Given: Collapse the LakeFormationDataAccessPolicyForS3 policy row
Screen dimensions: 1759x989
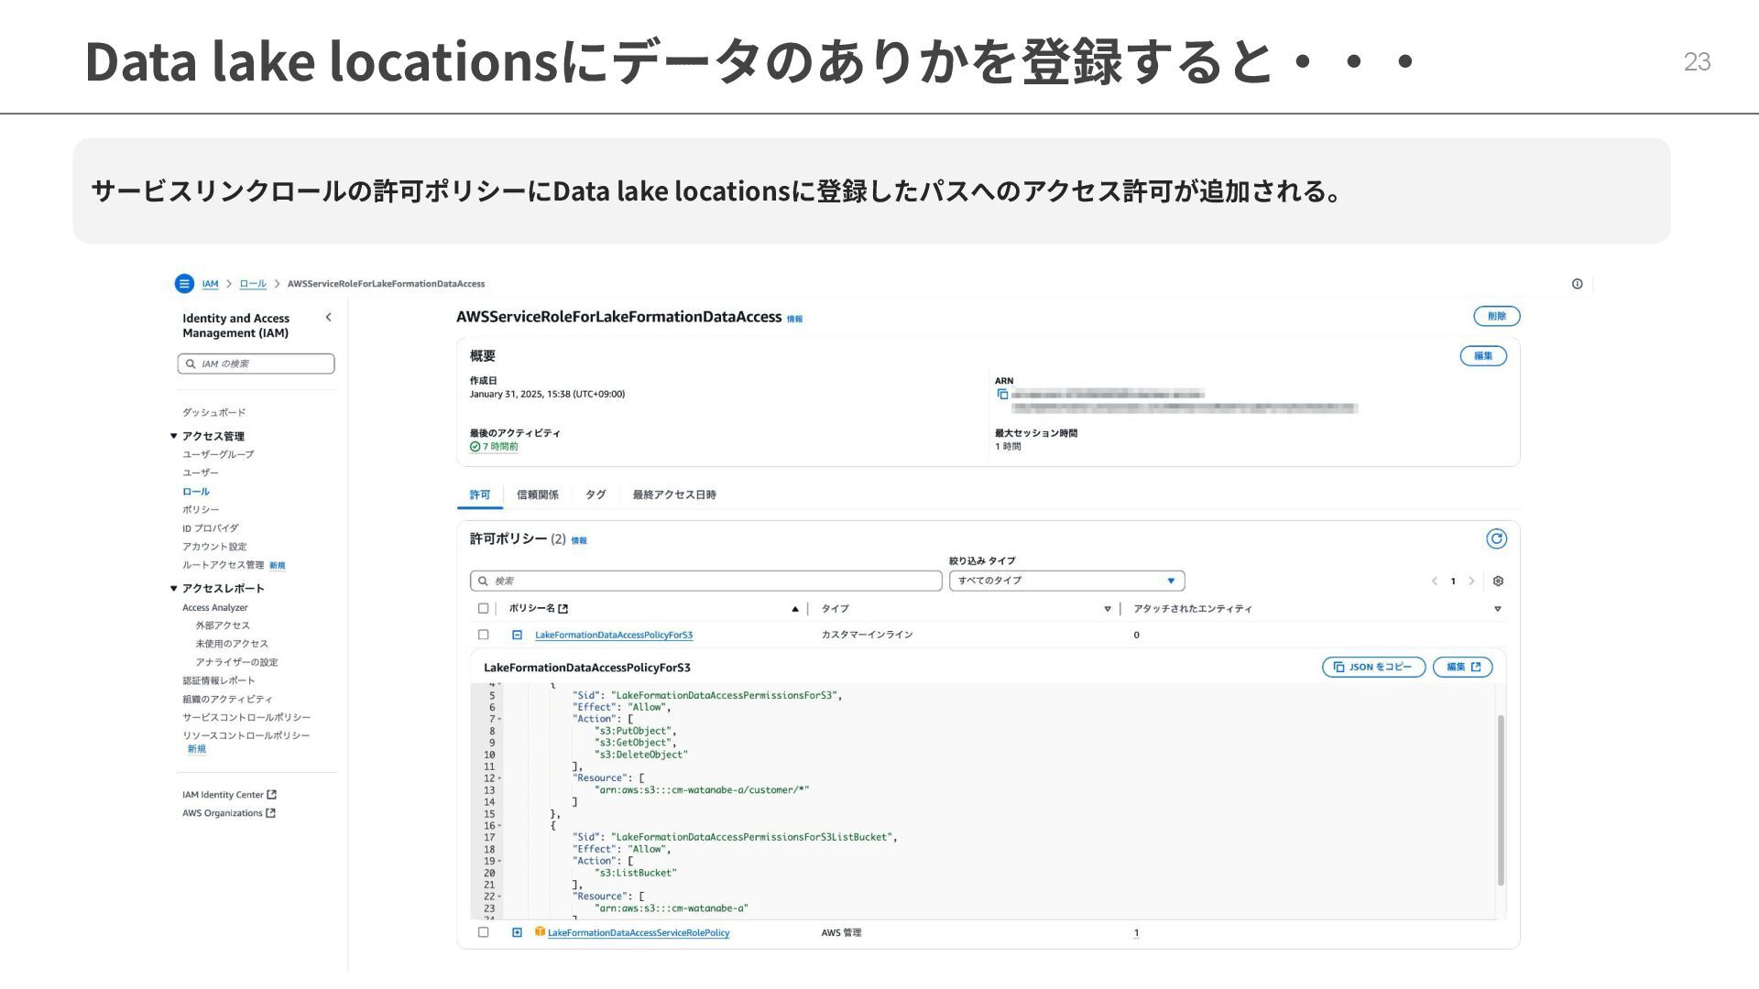Looking at the screenshot, I should [517, 635].
